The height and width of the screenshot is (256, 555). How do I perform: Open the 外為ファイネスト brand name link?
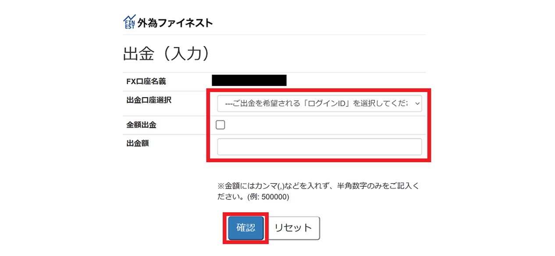click(175, 23)
